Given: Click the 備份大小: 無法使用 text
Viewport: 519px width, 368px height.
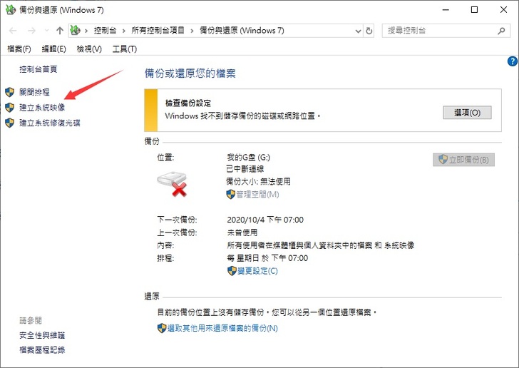Looking at the screenshot, I should pyautogui.click(x=259, y=182).
